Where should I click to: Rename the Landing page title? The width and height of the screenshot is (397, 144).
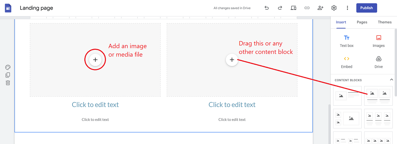click(x=36, y=8)
